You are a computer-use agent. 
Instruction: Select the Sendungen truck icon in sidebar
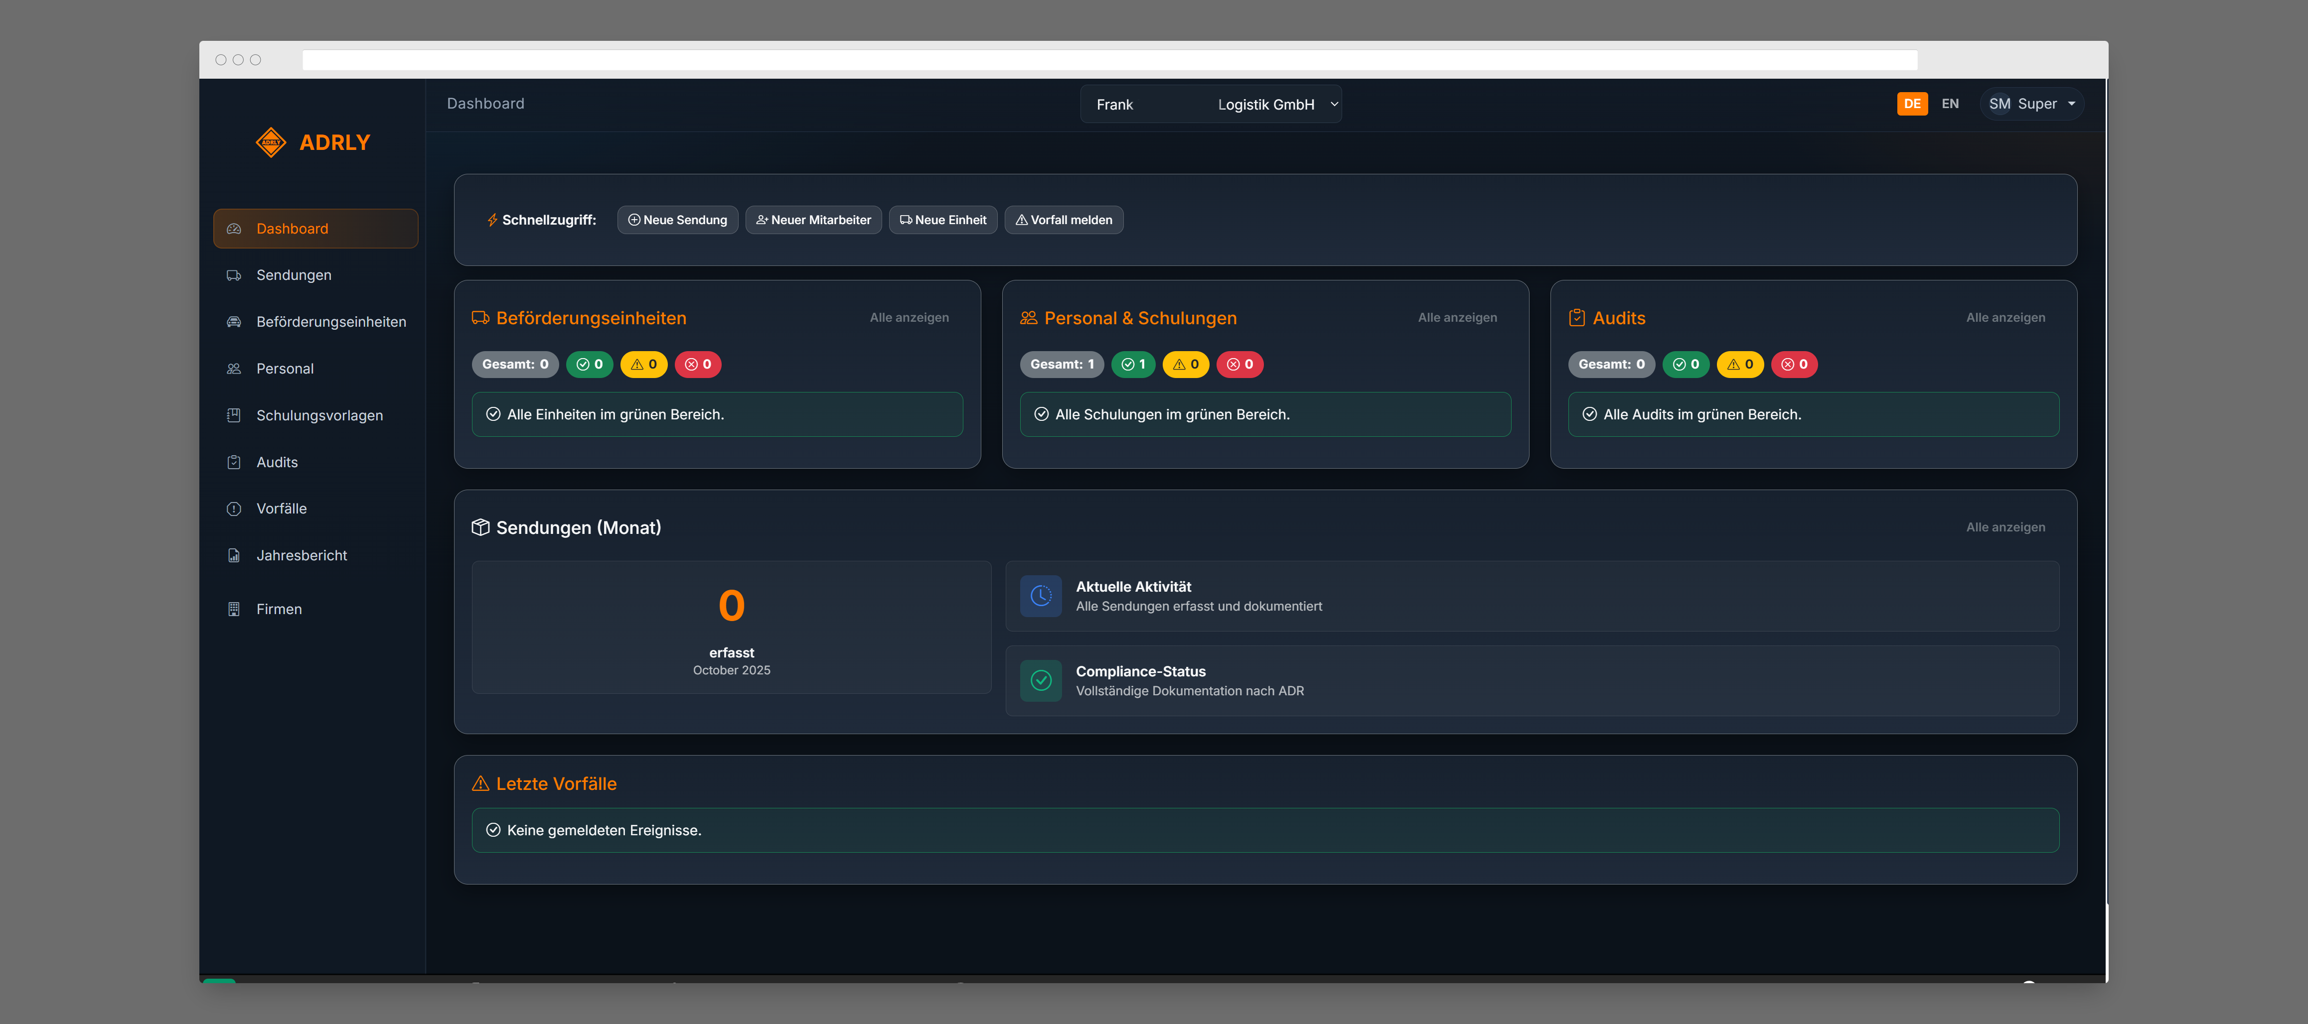click(x=234, y=275)
